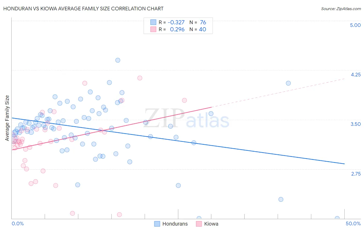
Task: Click the 50.0% x-axis label
Action: [353, 223]
